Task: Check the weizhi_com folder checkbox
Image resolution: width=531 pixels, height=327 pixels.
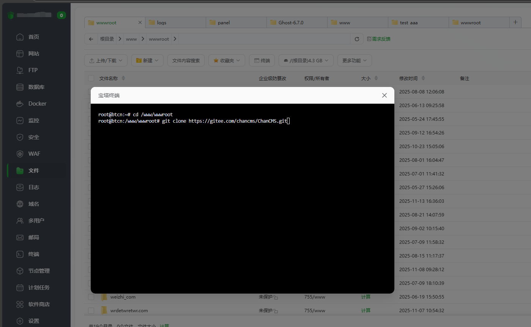Action: tap(91, 297)
